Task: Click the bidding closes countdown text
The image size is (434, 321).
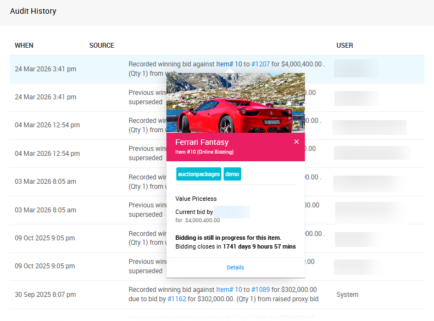Action: coord(235,247)
